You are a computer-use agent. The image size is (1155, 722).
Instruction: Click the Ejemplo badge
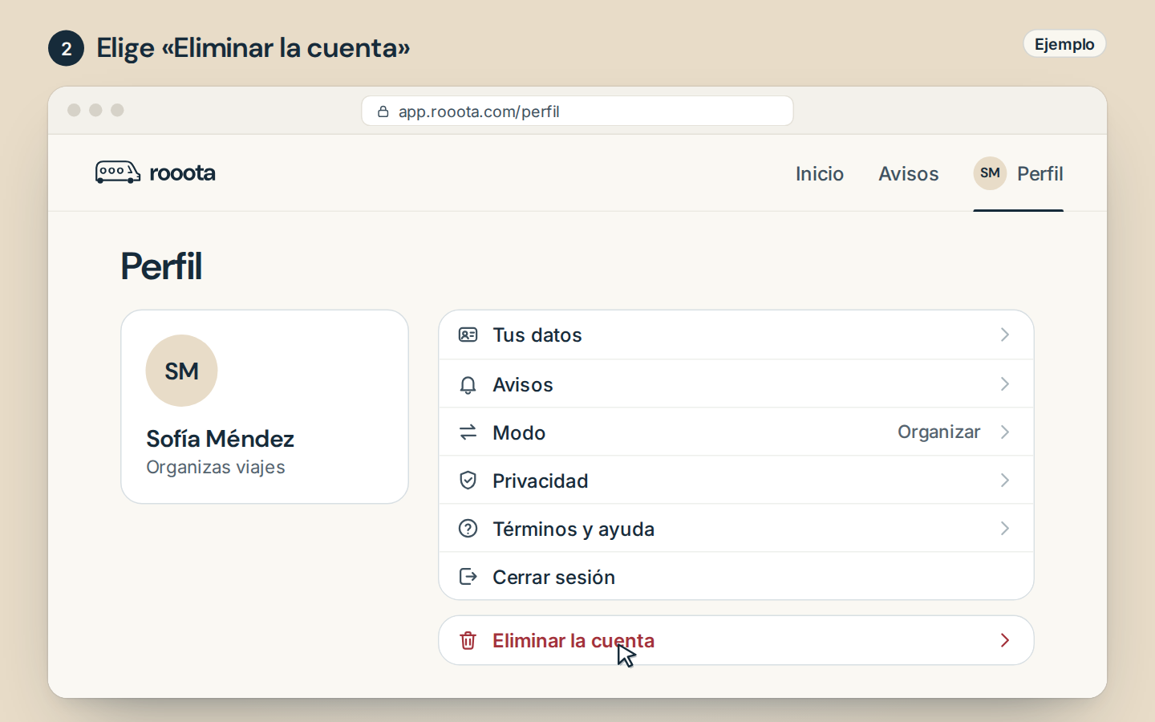[x=1064, y=44]
